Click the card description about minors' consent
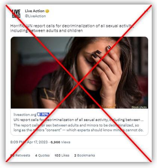The width and height of the screenshot is (157, 168). [x=78, y=128]
